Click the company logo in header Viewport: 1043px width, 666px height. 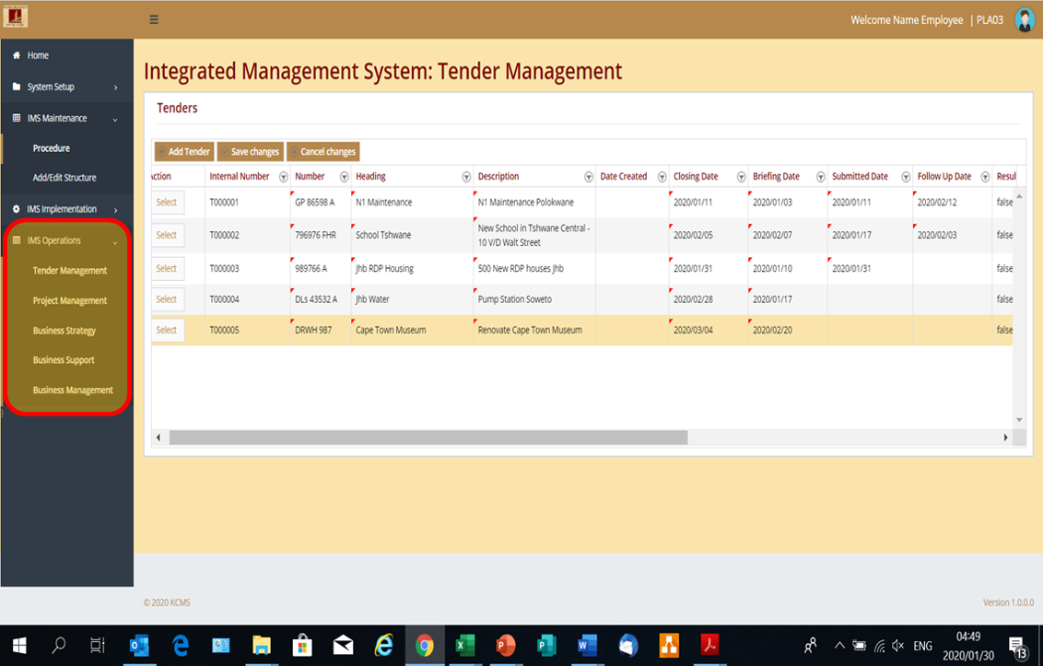pyautogui.click(x=16, y=18)
